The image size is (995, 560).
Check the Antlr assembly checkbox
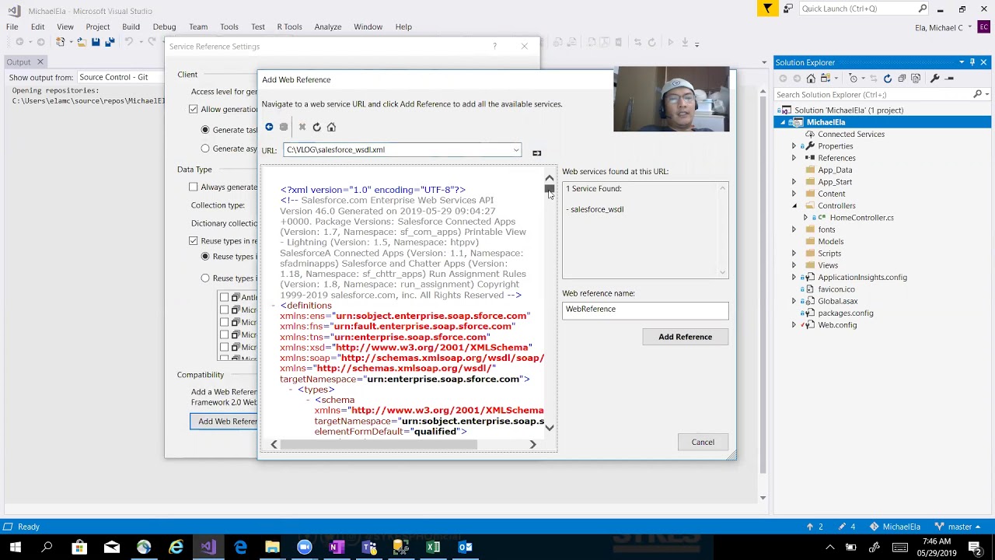[225, 297]
